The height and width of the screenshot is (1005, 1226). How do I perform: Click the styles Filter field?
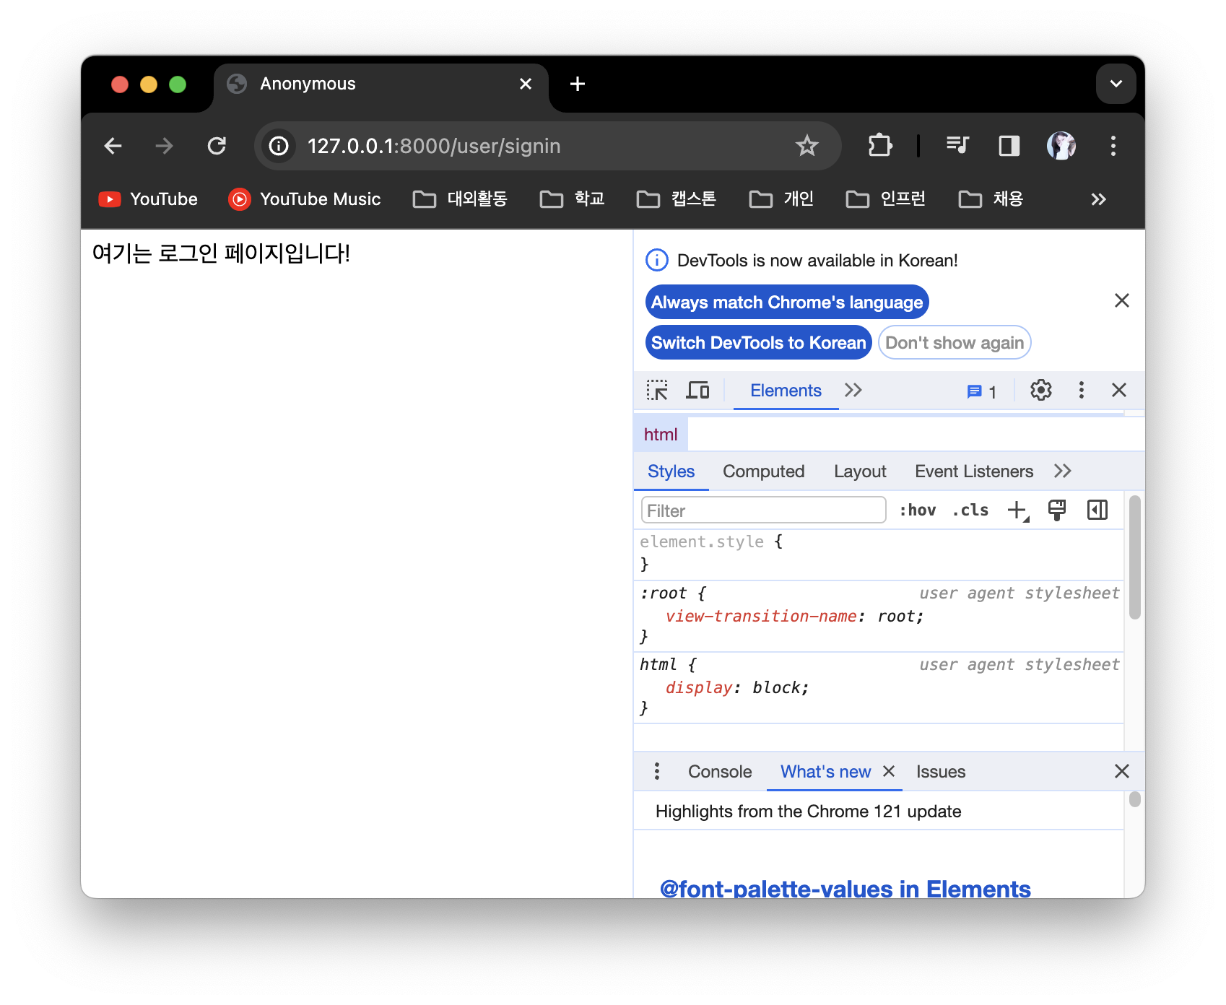[x=763, y=510]
